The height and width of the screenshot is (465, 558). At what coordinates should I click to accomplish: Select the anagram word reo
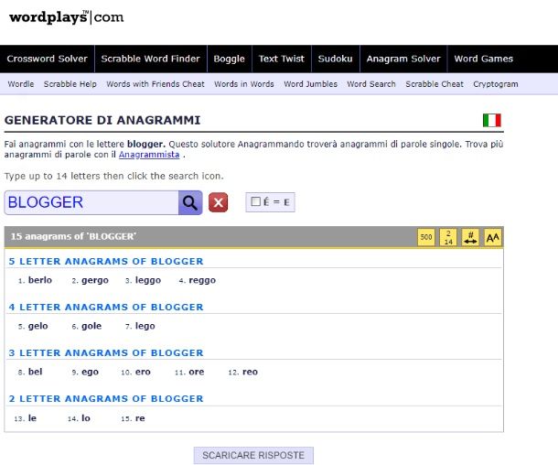tap(250, 372)
